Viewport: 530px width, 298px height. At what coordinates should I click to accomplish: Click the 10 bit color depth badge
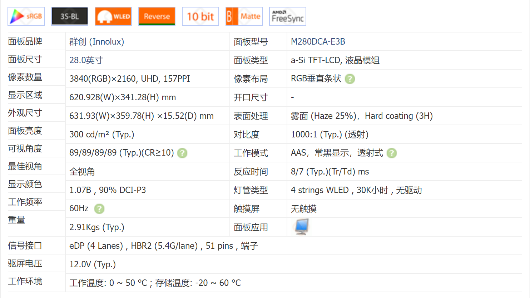[x=200, y=16]
